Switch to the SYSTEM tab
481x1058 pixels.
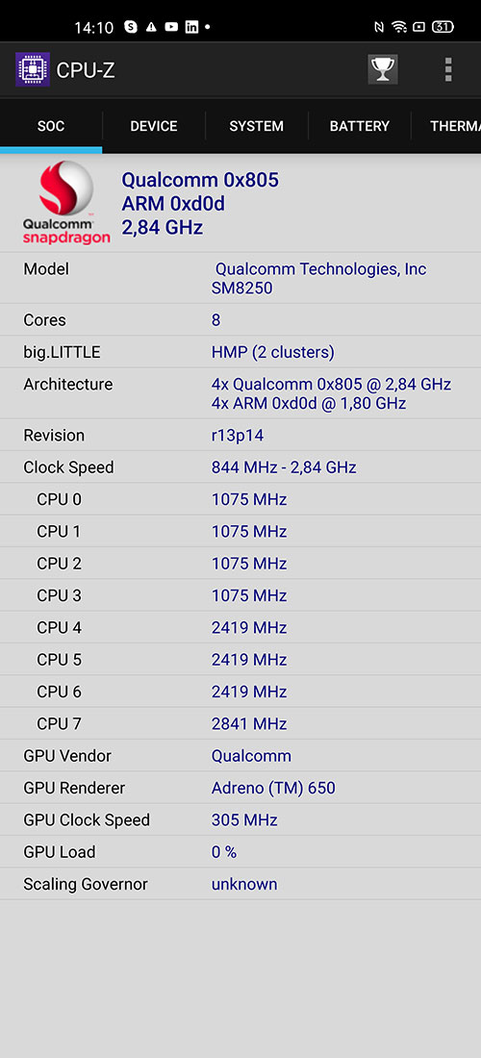tap(256, 126)
